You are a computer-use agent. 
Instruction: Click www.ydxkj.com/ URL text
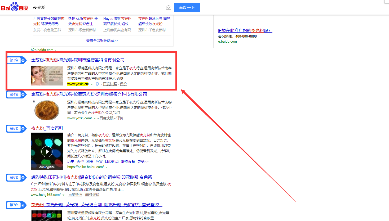point(79,118)
